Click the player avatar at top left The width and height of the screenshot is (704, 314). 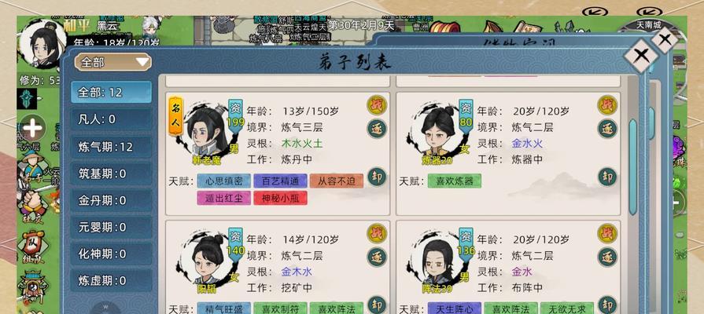tap(42, 44)
